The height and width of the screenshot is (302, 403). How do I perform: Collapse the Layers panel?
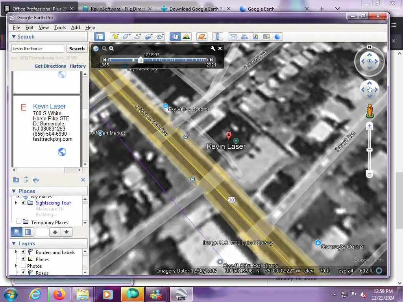(14, 243)
